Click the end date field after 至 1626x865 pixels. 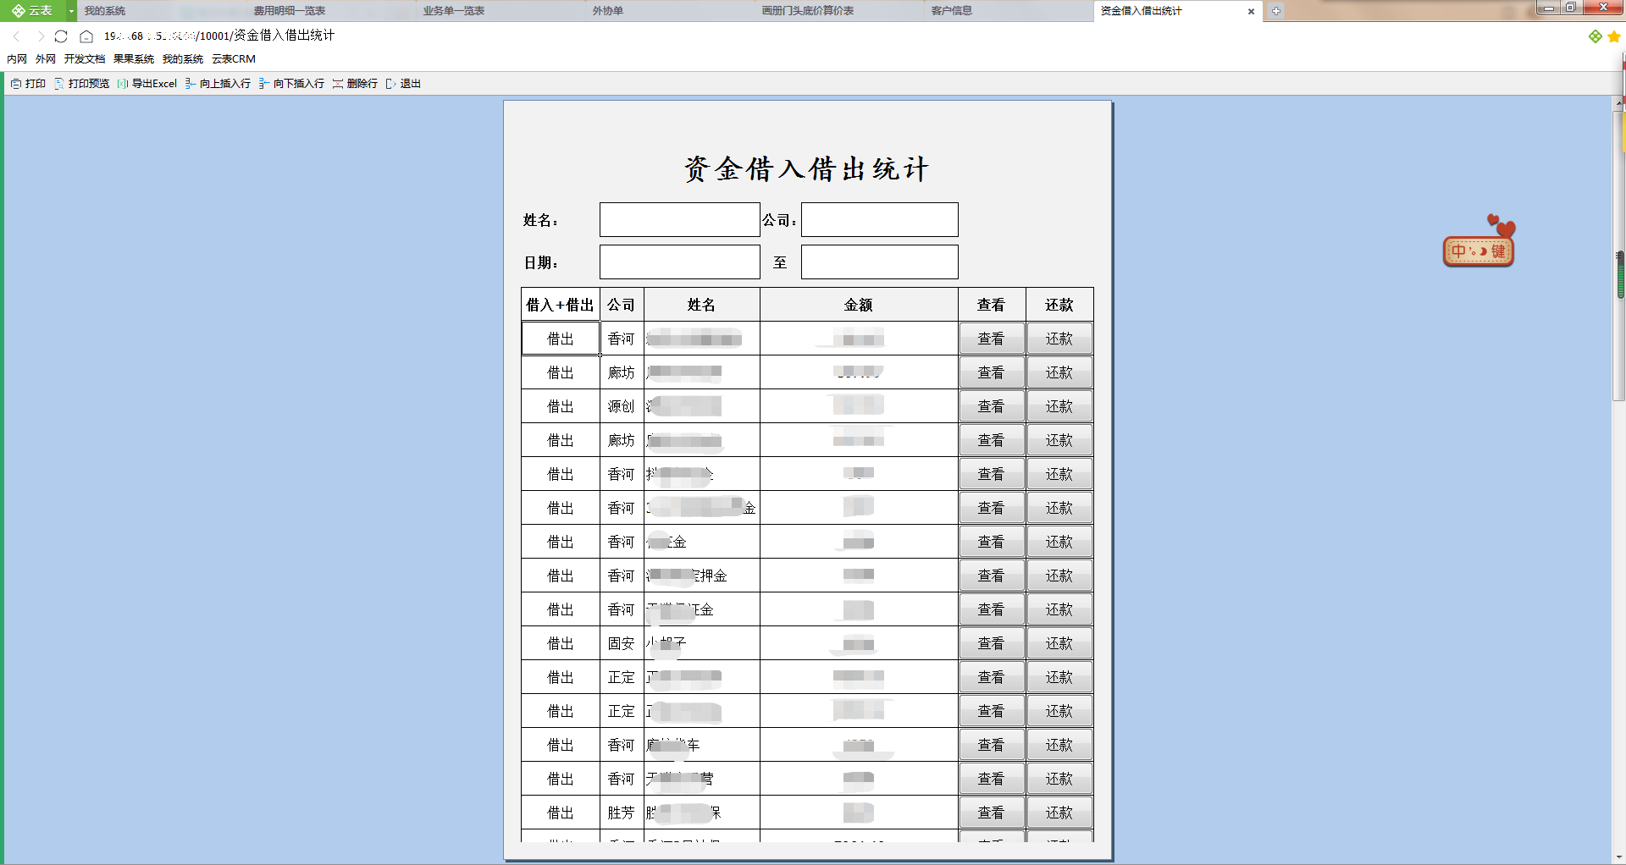[880, 262]
